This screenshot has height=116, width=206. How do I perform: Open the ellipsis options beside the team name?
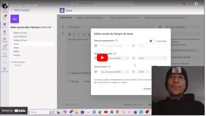click(54, 27)
